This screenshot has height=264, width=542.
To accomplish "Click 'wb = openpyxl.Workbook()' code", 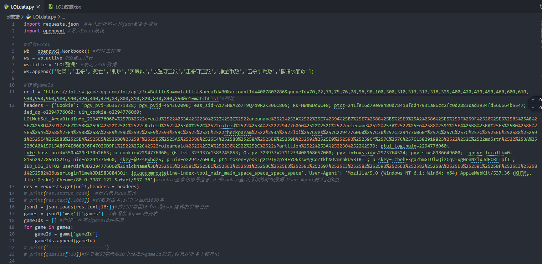I will tap(57, 51).
